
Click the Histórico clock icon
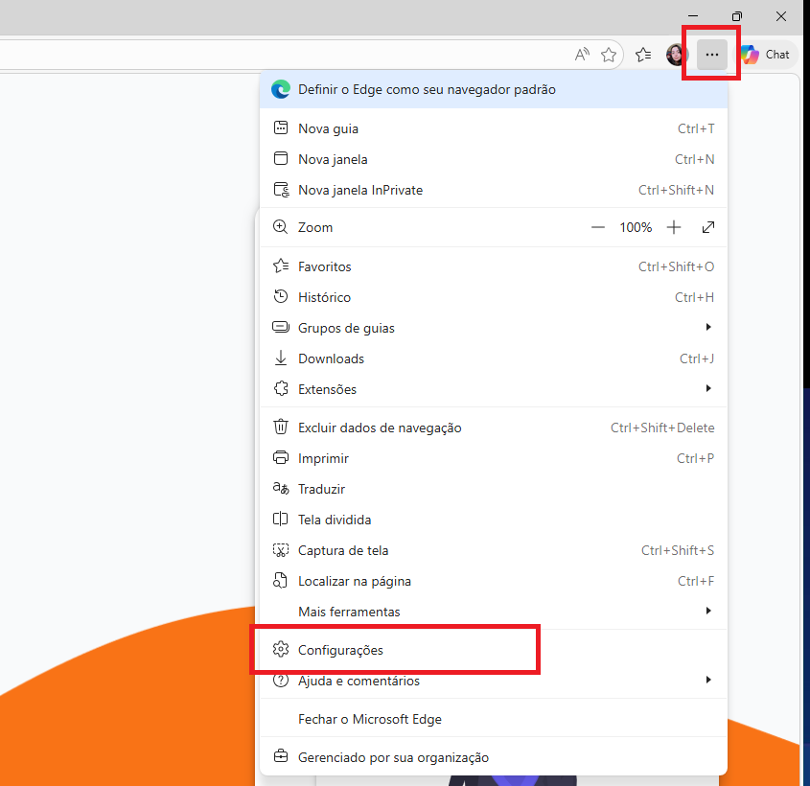click(x=281, y=296)
